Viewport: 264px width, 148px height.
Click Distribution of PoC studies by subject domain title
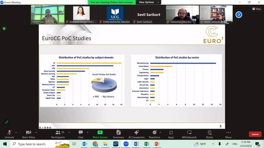[86, 57]
